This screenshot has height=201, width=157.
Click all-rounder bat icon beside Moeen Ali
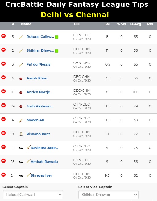21,120
